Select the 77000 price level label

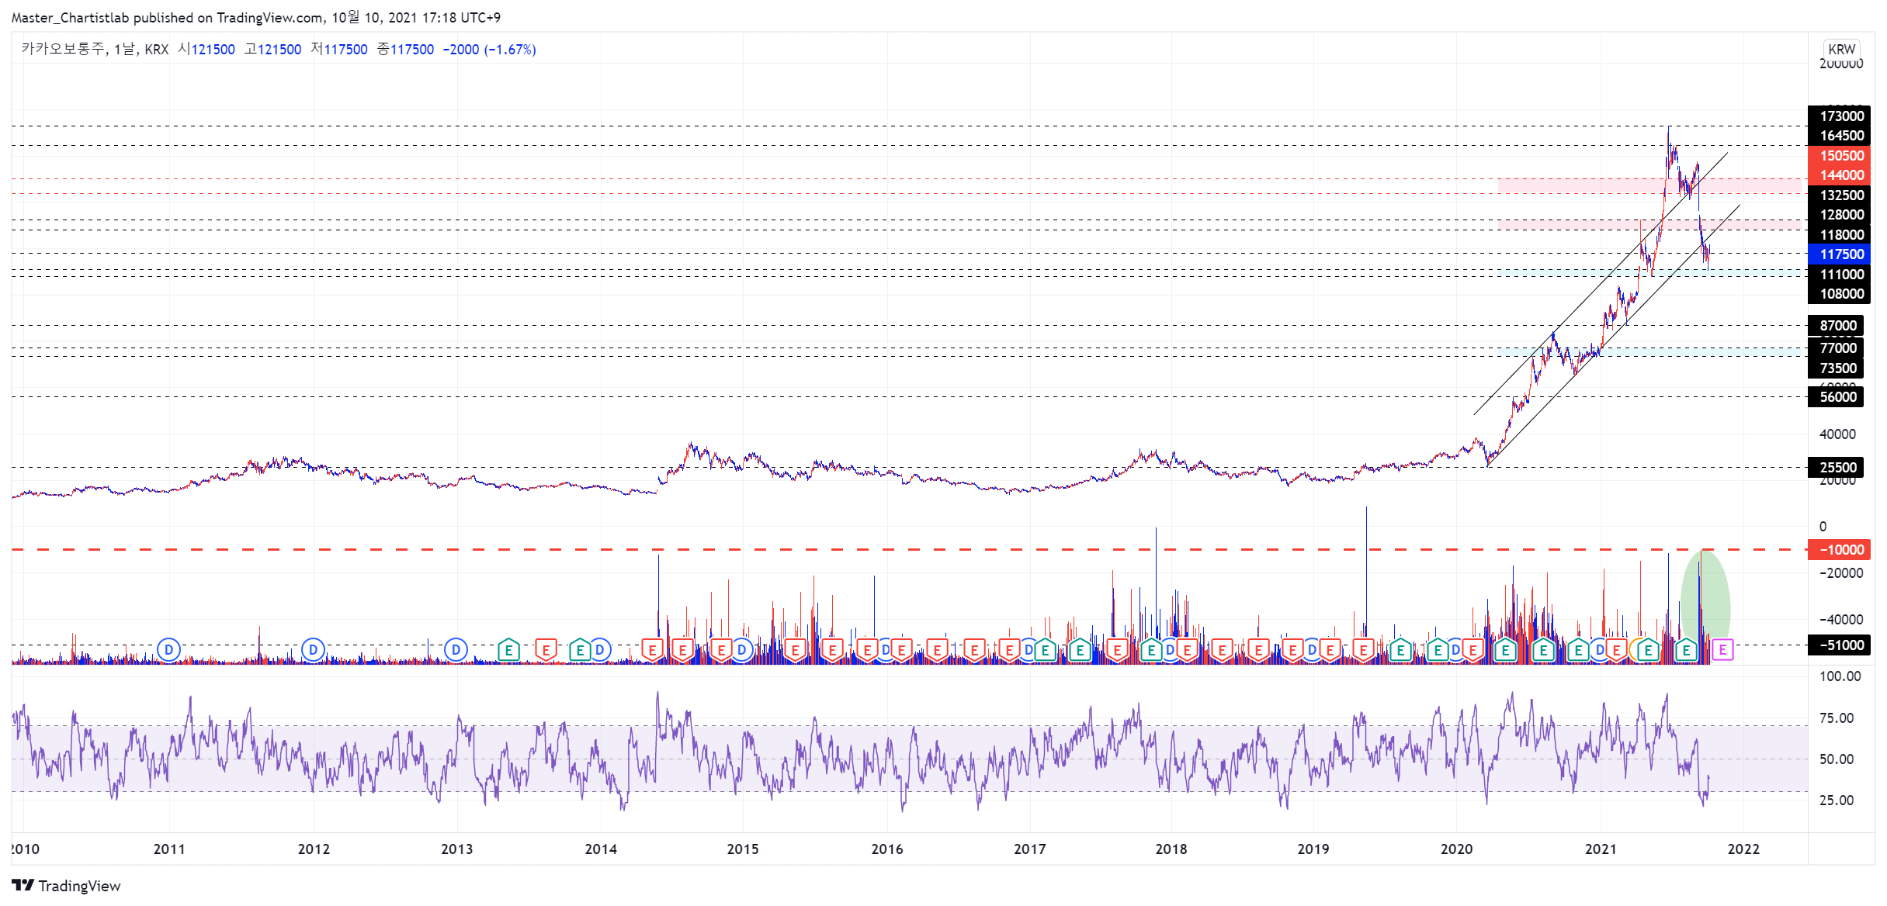point(1837,348)
